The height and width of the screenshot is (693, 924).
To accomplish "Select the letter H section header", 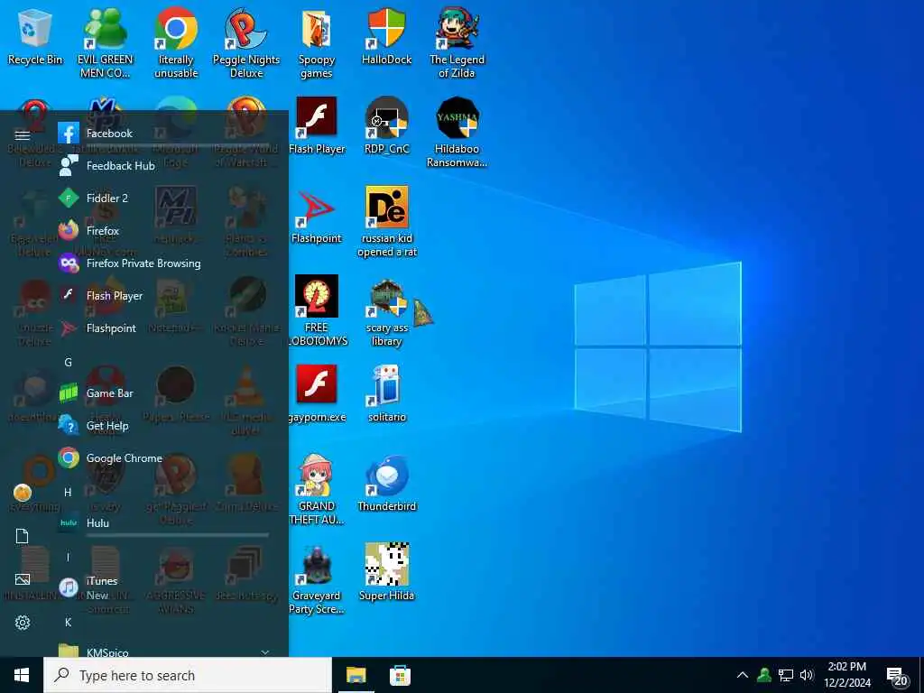I will pyautogui.click(x=68, y=492).
